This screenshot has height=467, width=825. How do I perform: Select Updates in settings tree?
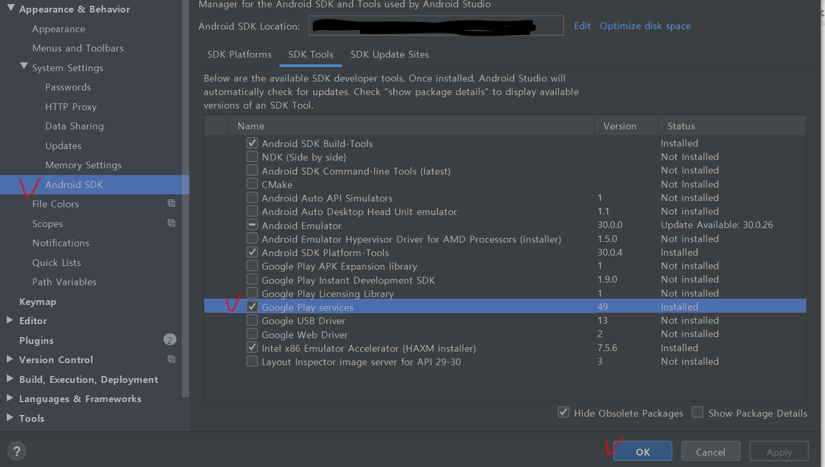click(x=63, y=146)
